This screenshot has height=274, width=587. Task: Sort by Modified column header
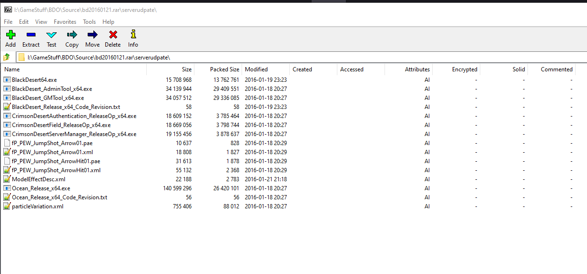tap(266, 69)
